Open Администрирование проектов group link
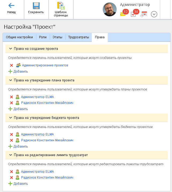 45,65
